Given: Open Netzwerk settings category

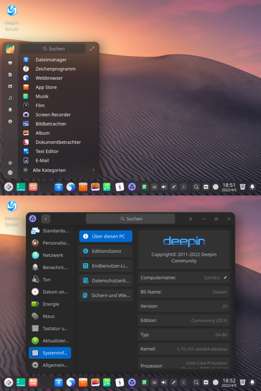Looking at the screenshot, I should (x=50, y=255).
